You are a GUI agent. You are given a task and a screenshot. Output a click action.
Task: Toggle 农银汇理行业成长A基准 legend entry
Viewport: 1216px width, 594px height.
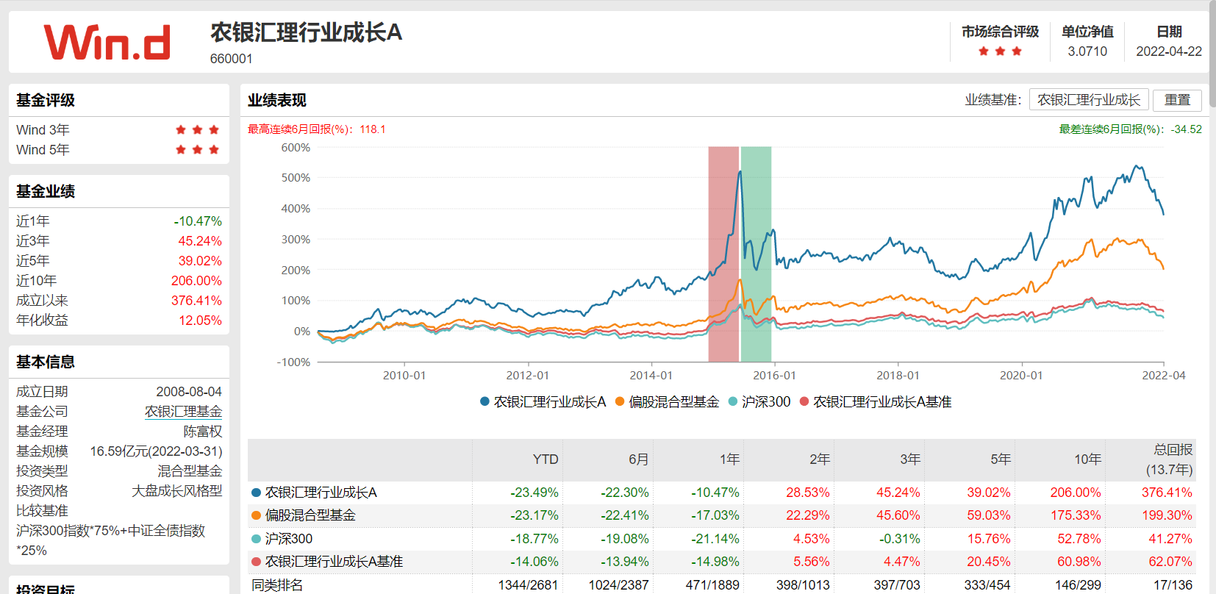coord(876,402)
